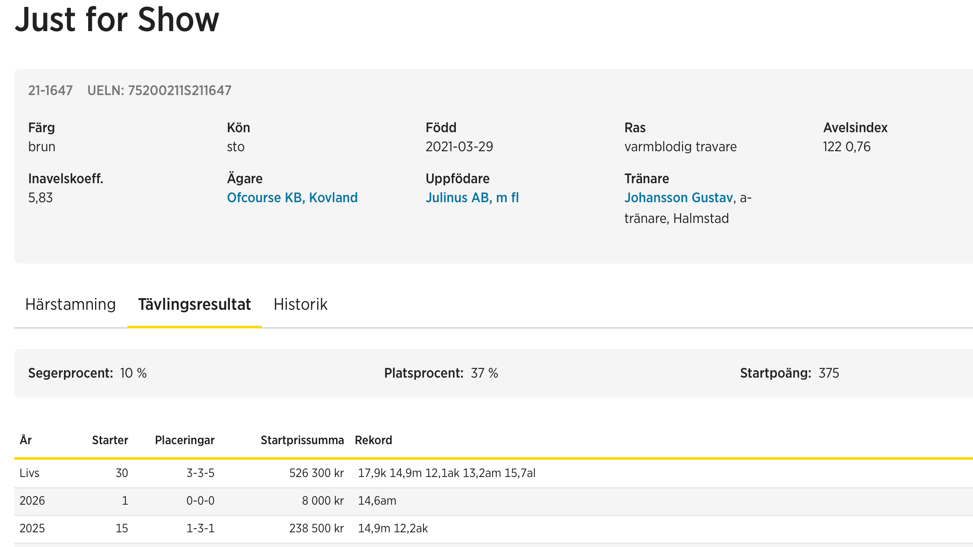
Task: Open trainer link Johansson Gustav
Action: (678, 197)
